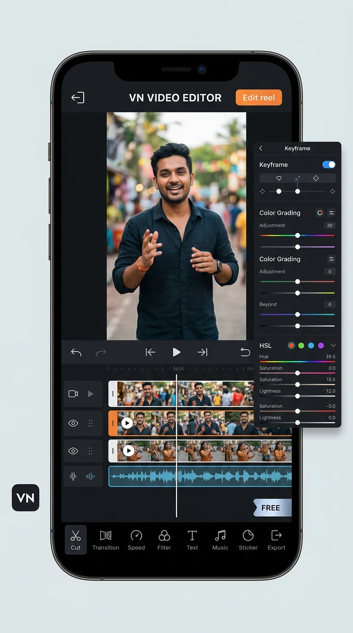Select the camera icon on main video track

coord(74,394)
